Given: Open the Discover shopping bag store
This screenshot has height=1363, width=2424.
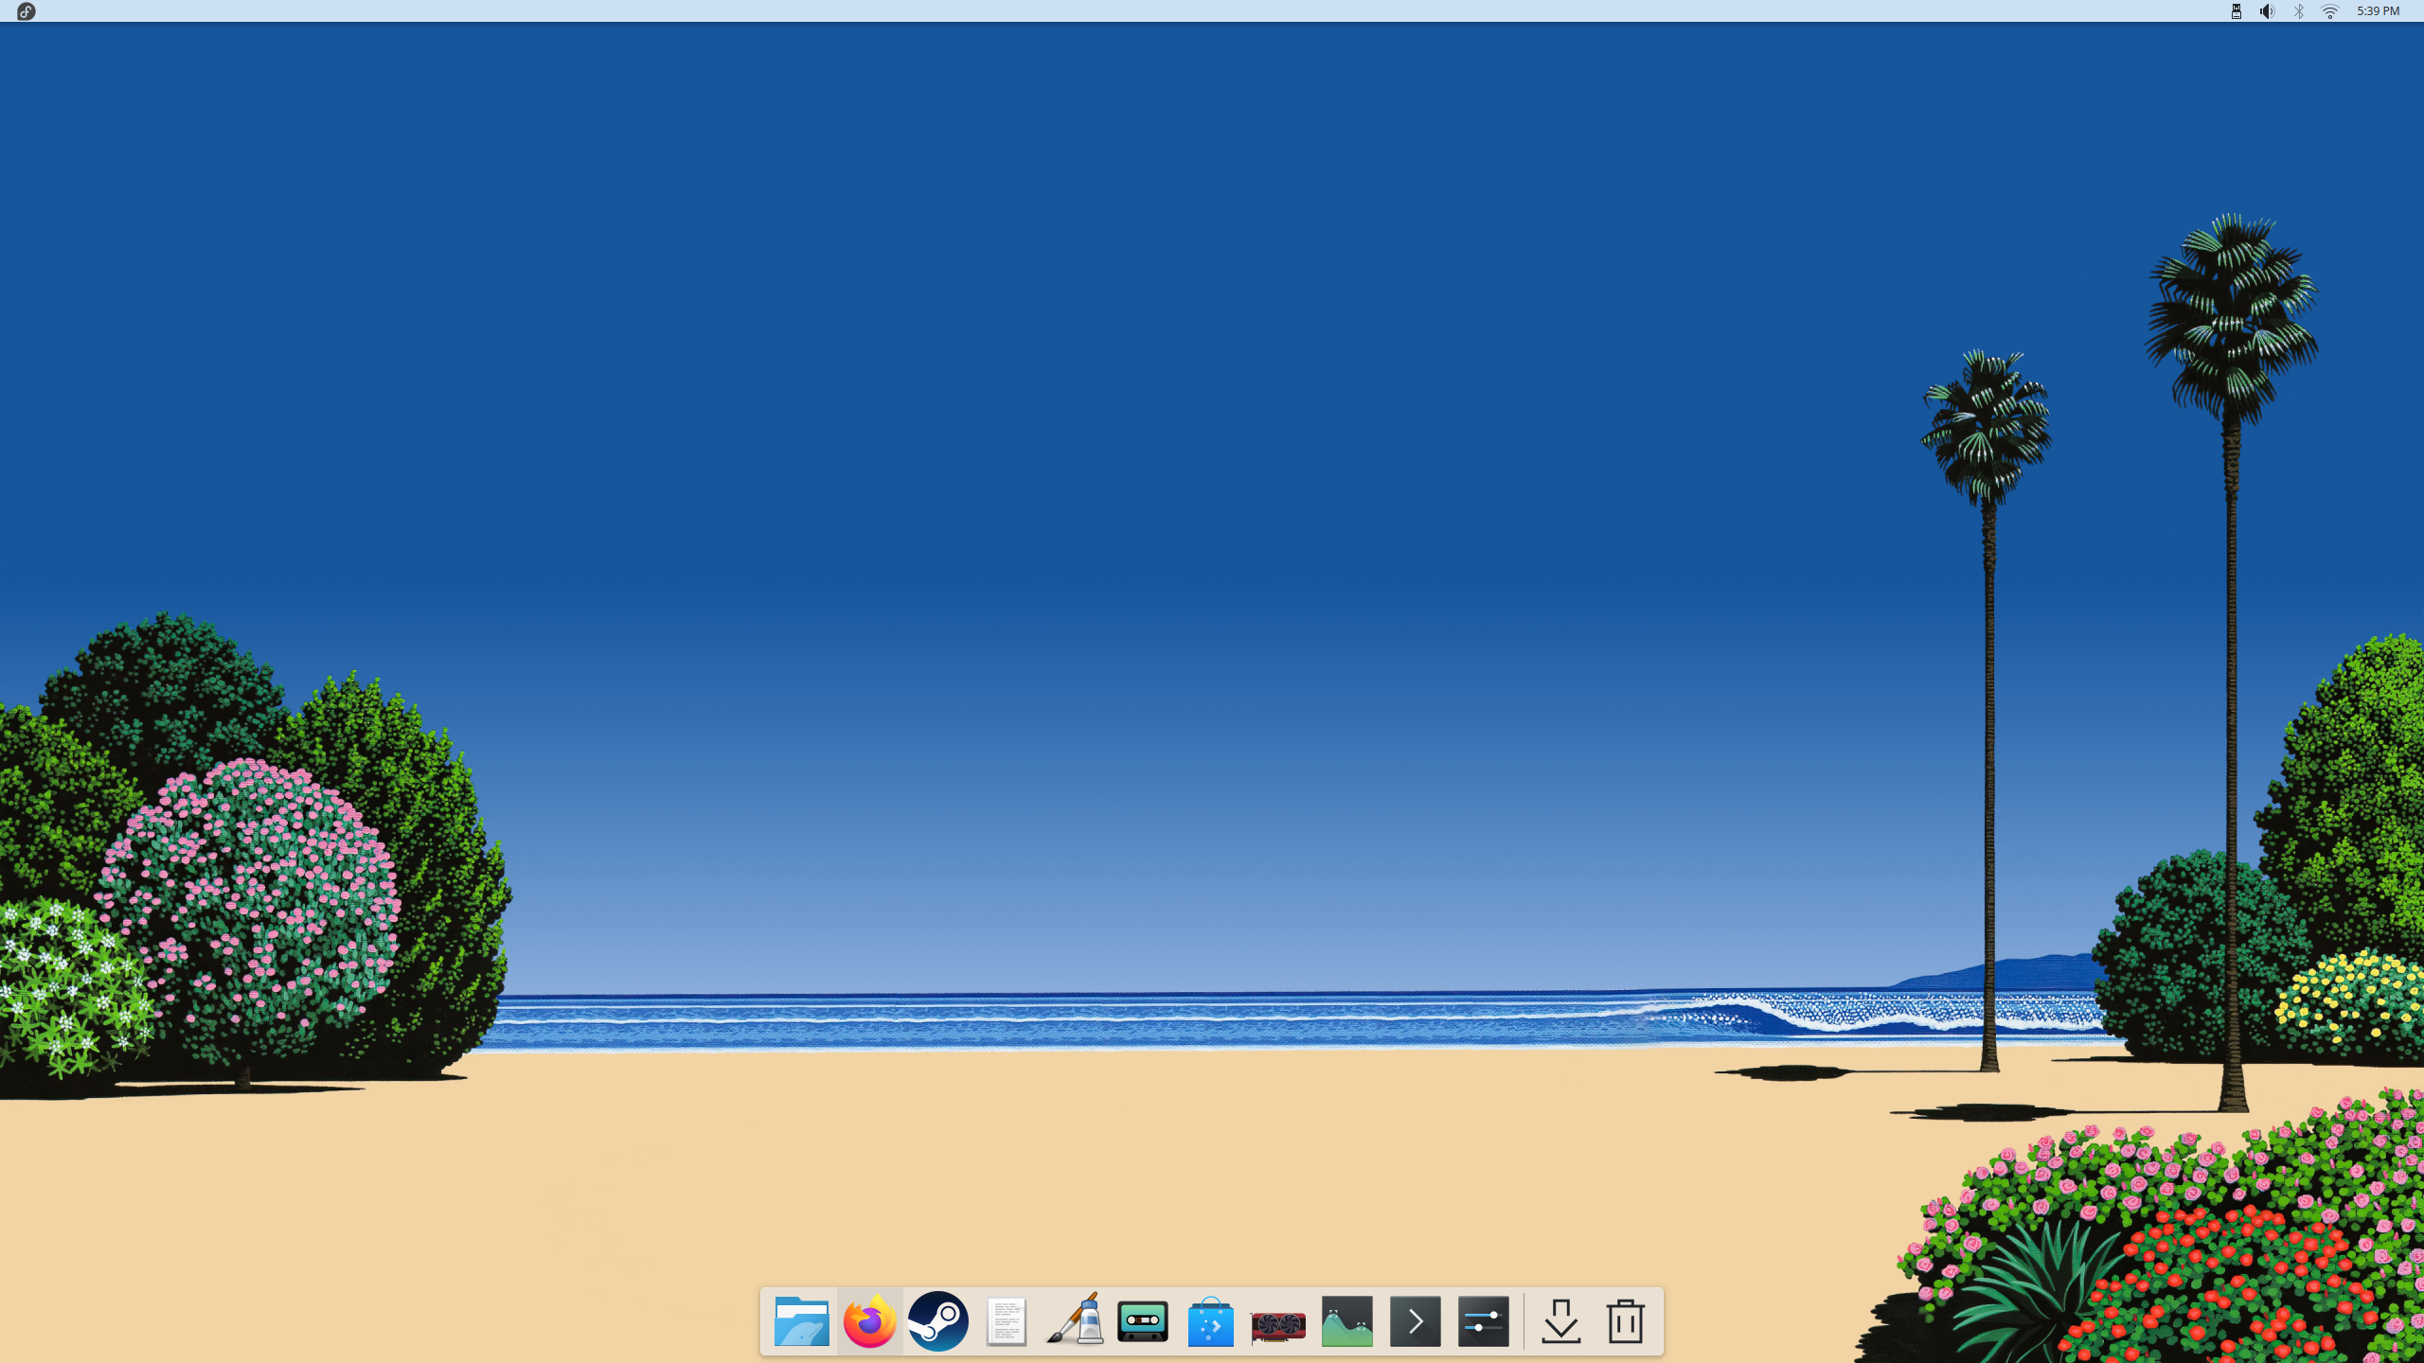Looking at the screenshot, I should pyautogui.click(x=1210, y=1321).
